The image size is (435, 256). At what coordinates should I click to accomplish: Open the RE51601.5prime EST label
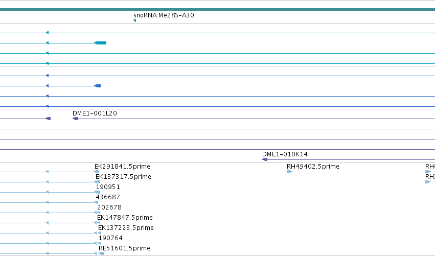(x=125, y=248)
